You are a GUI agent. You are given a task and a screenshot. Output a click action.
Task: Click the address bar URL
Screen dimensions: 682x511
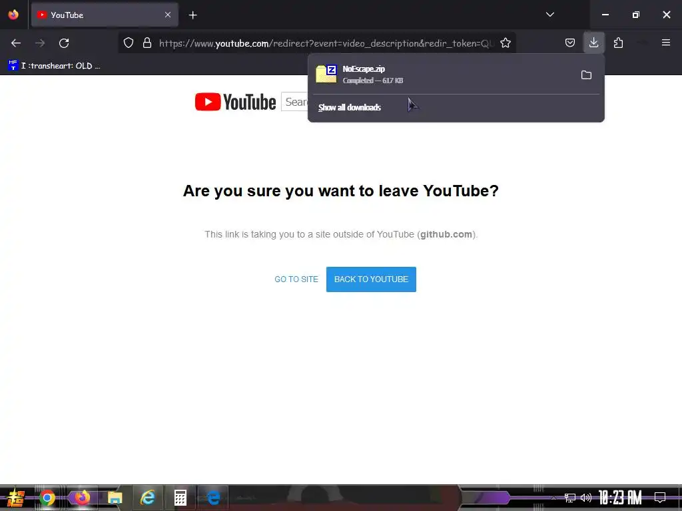[326, 43]
